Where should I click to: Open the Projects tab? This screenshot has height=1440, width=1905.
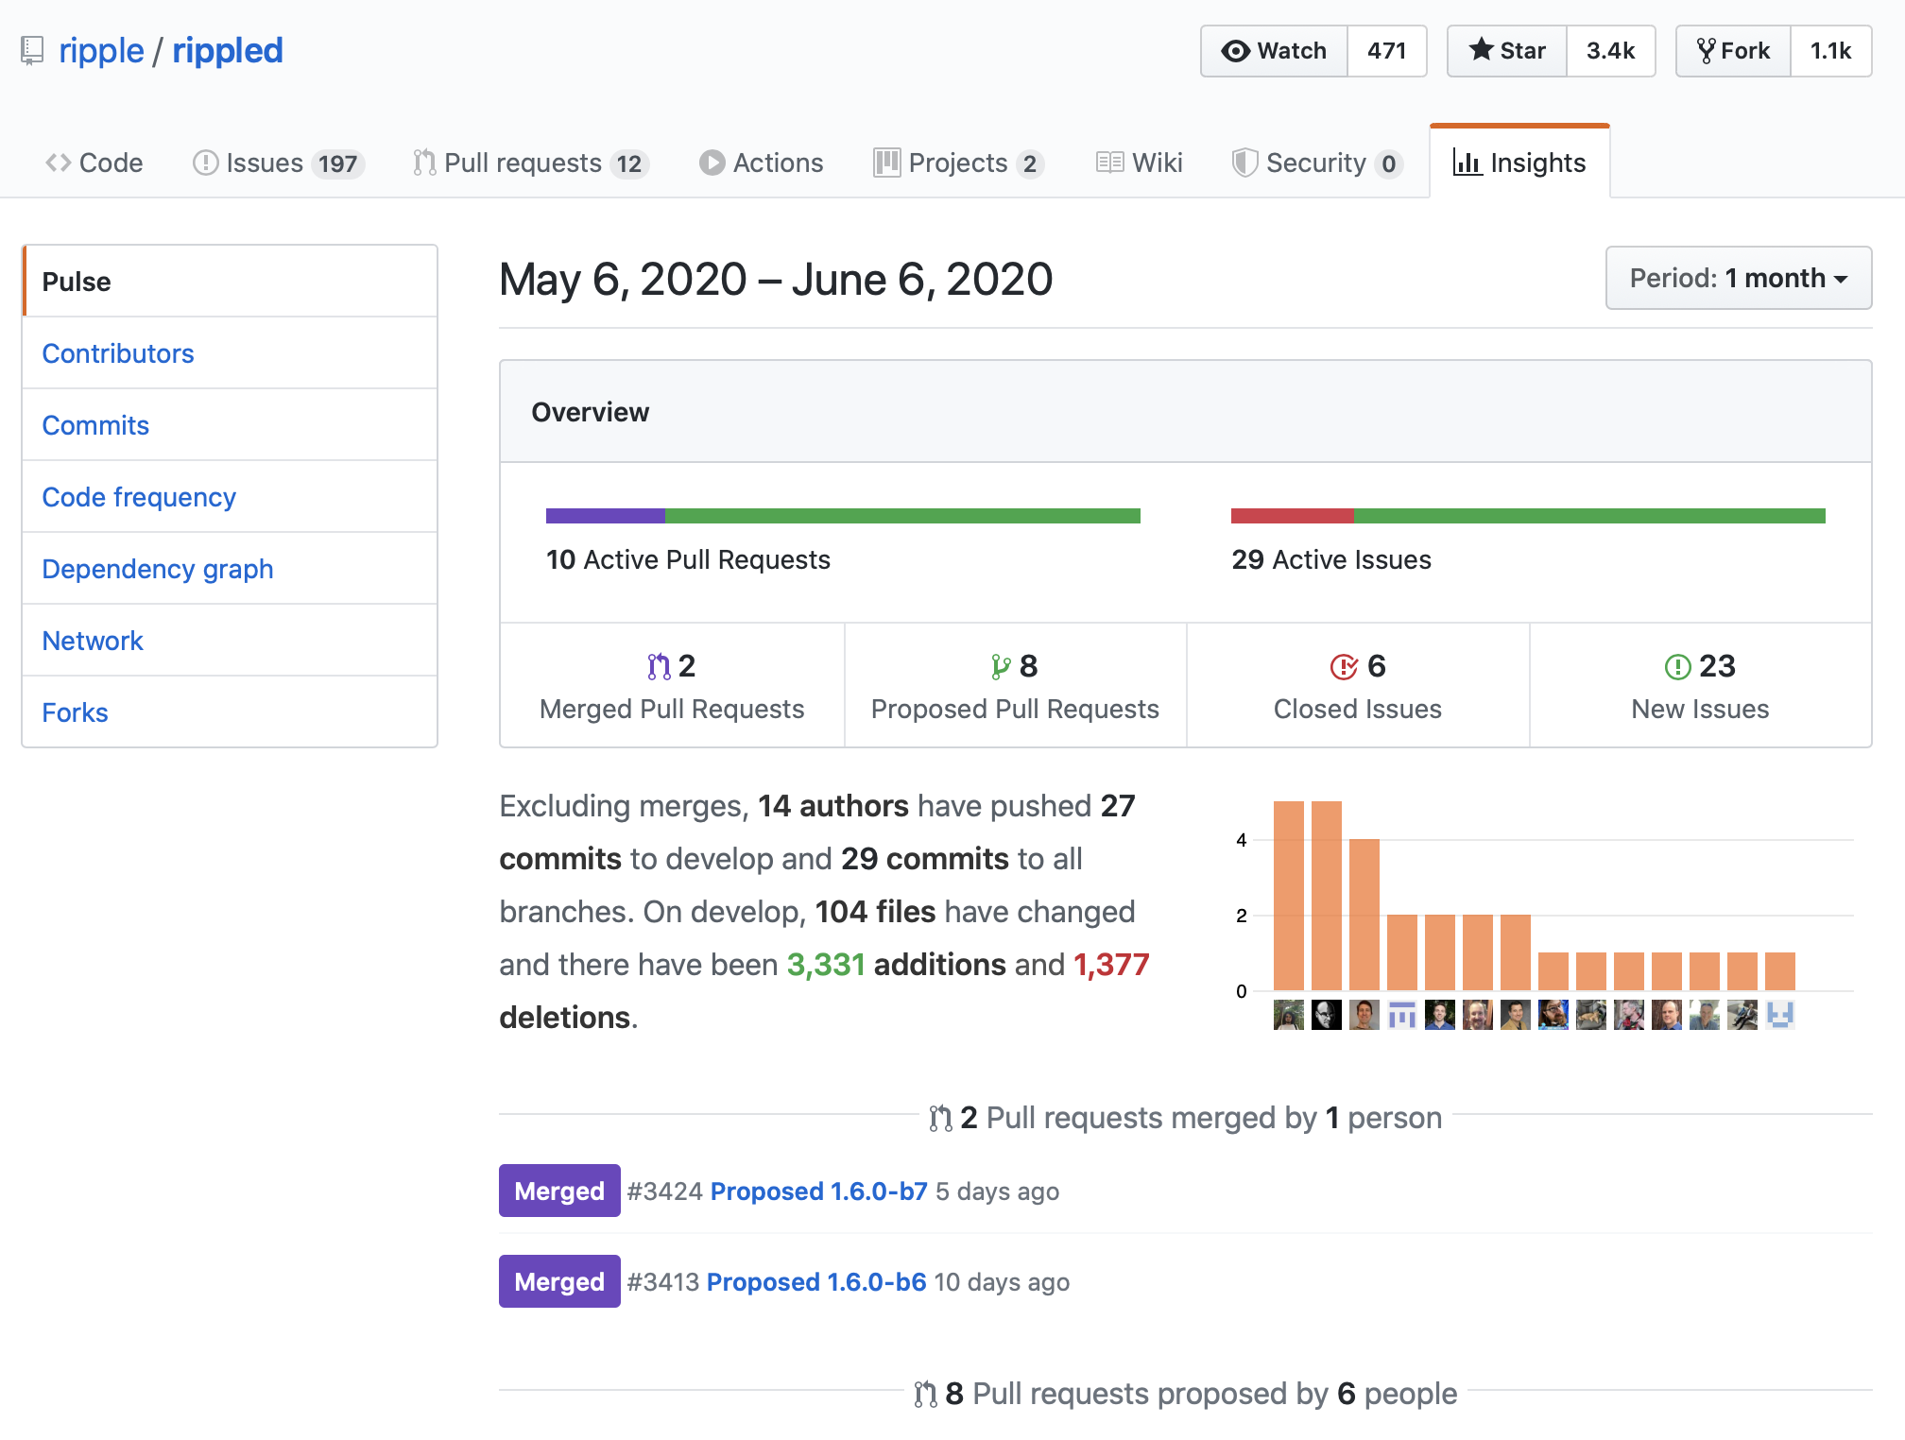pos(959,163)
